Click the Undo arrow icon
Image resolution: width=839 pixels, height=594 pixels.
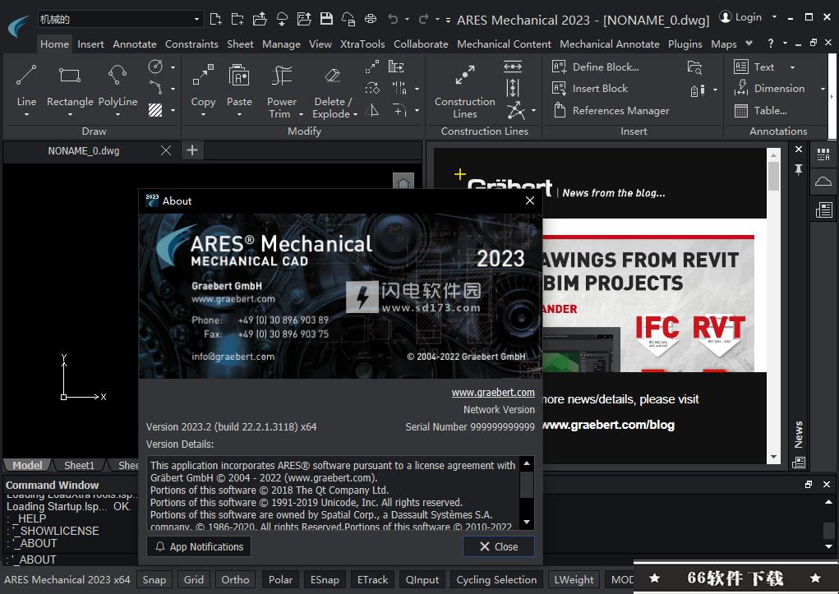[394, 19]
